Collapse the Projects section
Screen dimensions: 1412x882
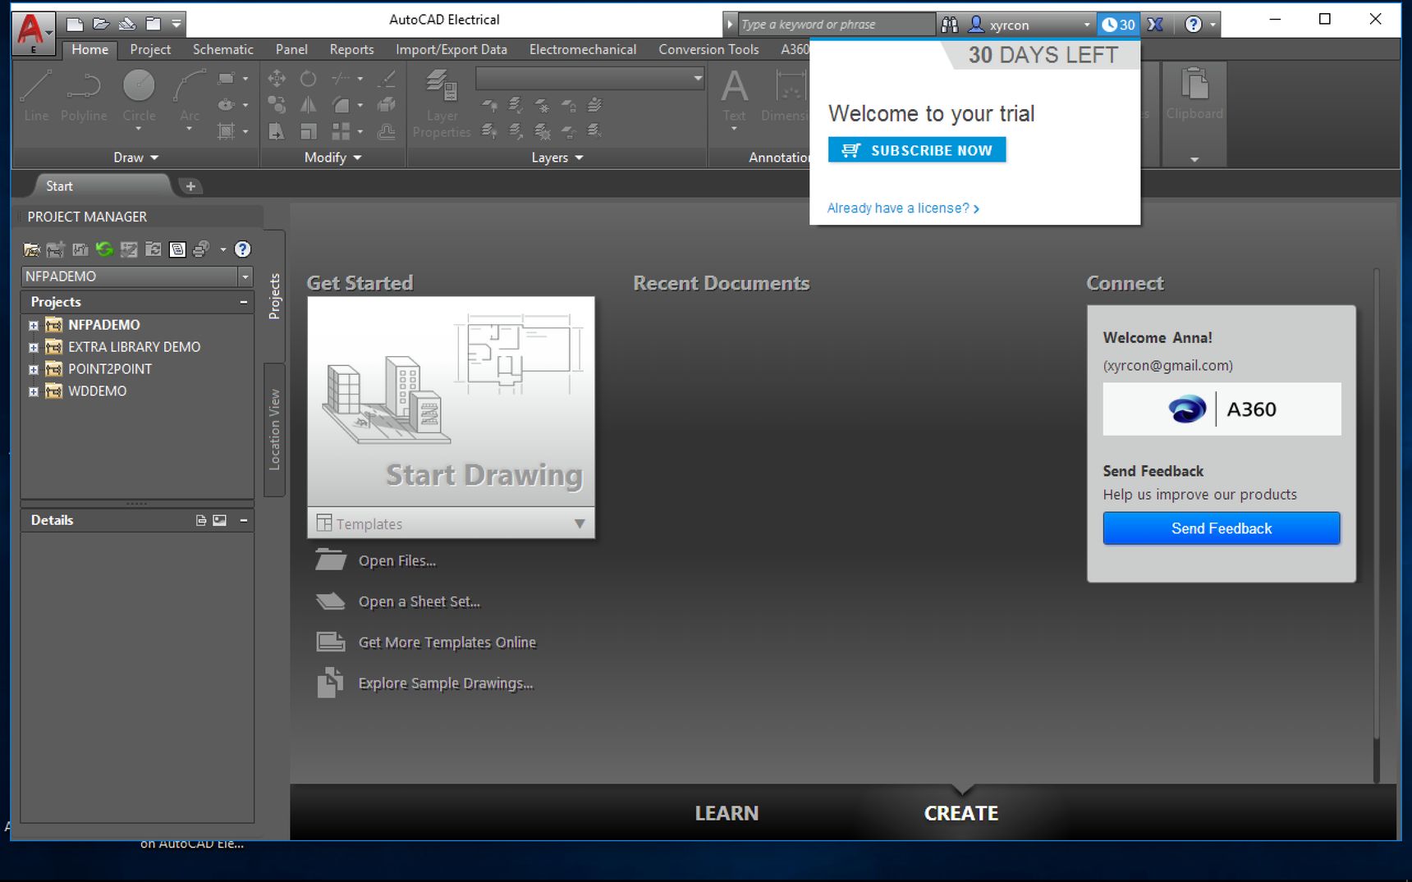coord(244,302)
